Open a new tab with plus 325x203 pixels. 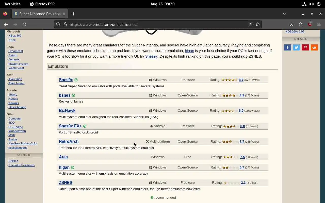pos(74,14)
